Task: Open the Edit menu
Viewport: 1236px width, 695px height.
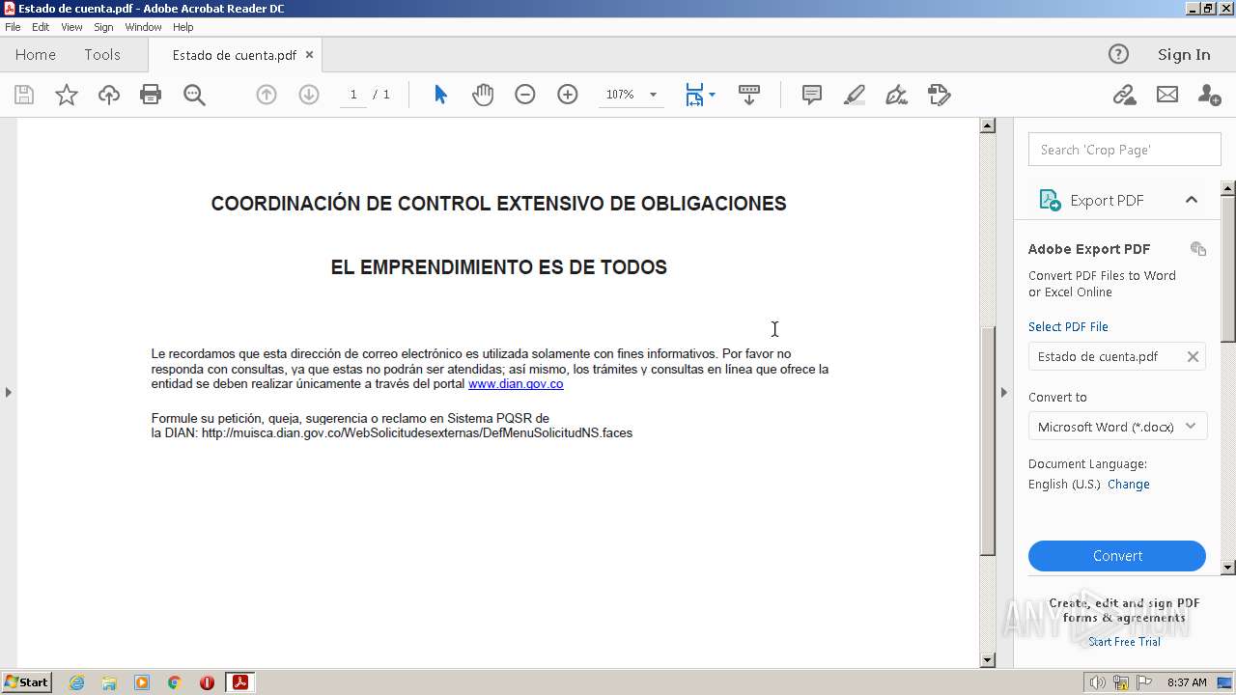Action: (x=41, y=27)
